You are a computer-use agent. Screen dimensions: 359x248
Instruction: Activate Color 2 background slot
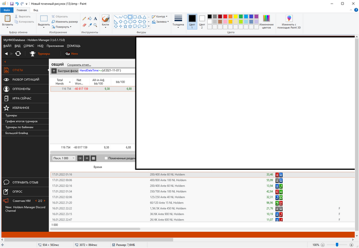click(x=202, y=21)
